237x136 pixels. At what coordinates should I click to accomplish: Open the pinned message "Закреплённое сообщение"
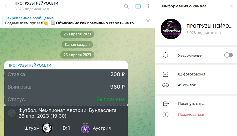click(x=70, y=21)
